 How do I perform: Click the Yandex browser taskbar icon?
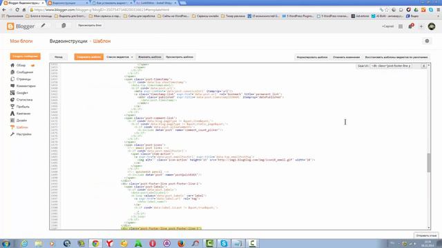pyautogui.click(x=110, y=243)
